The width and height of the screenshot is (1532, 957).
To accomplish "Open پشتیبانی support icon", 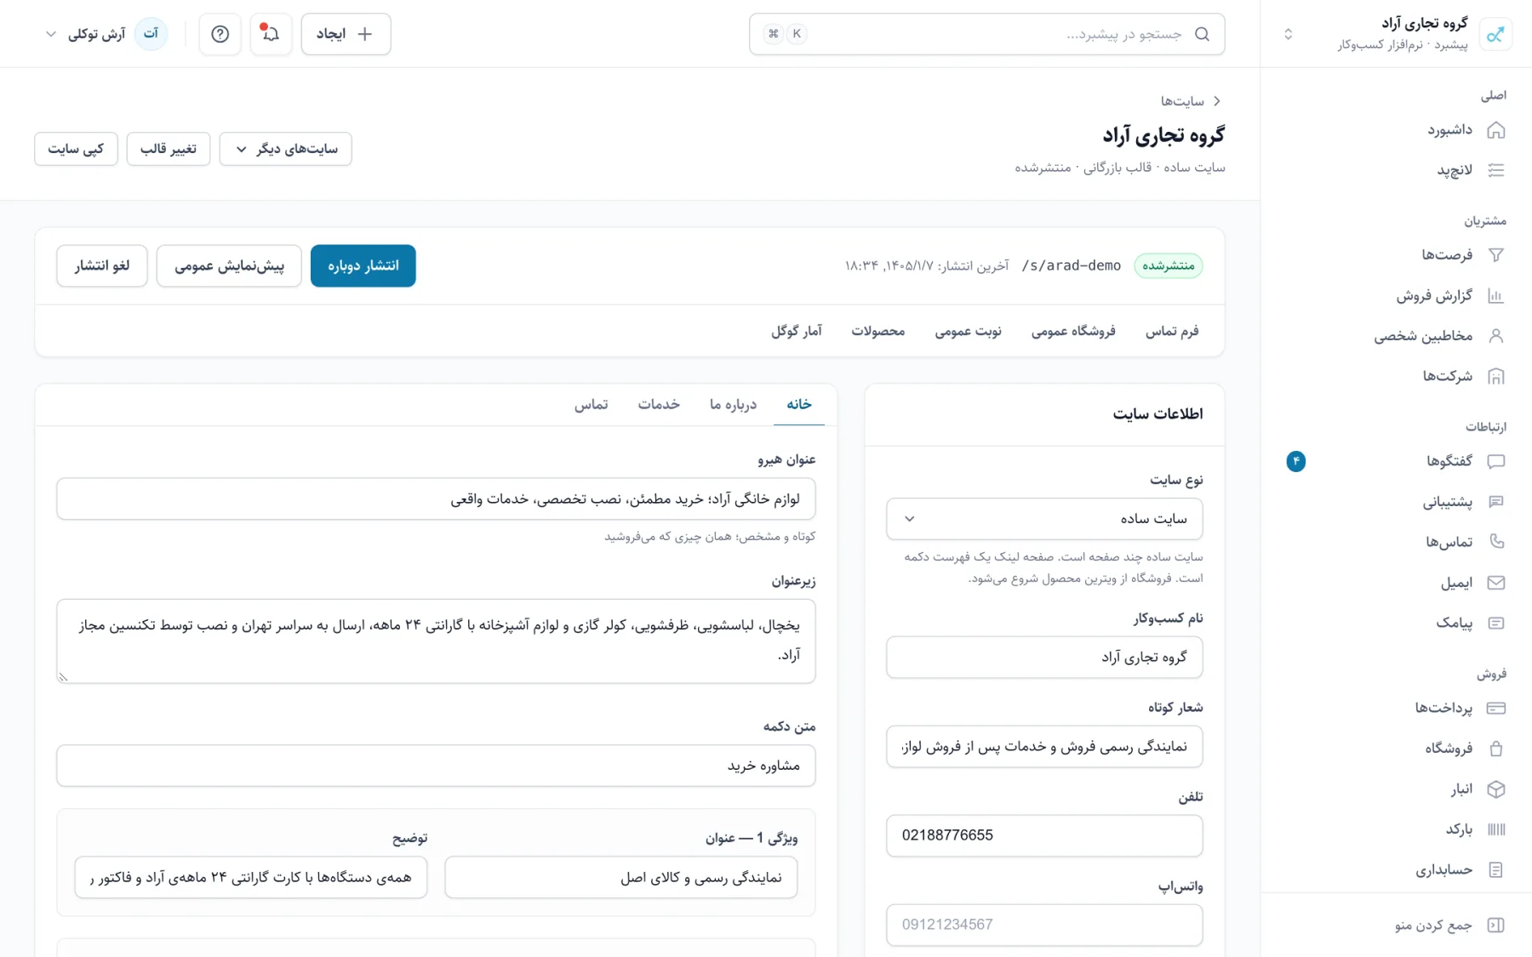I will tap(1495, 502).
